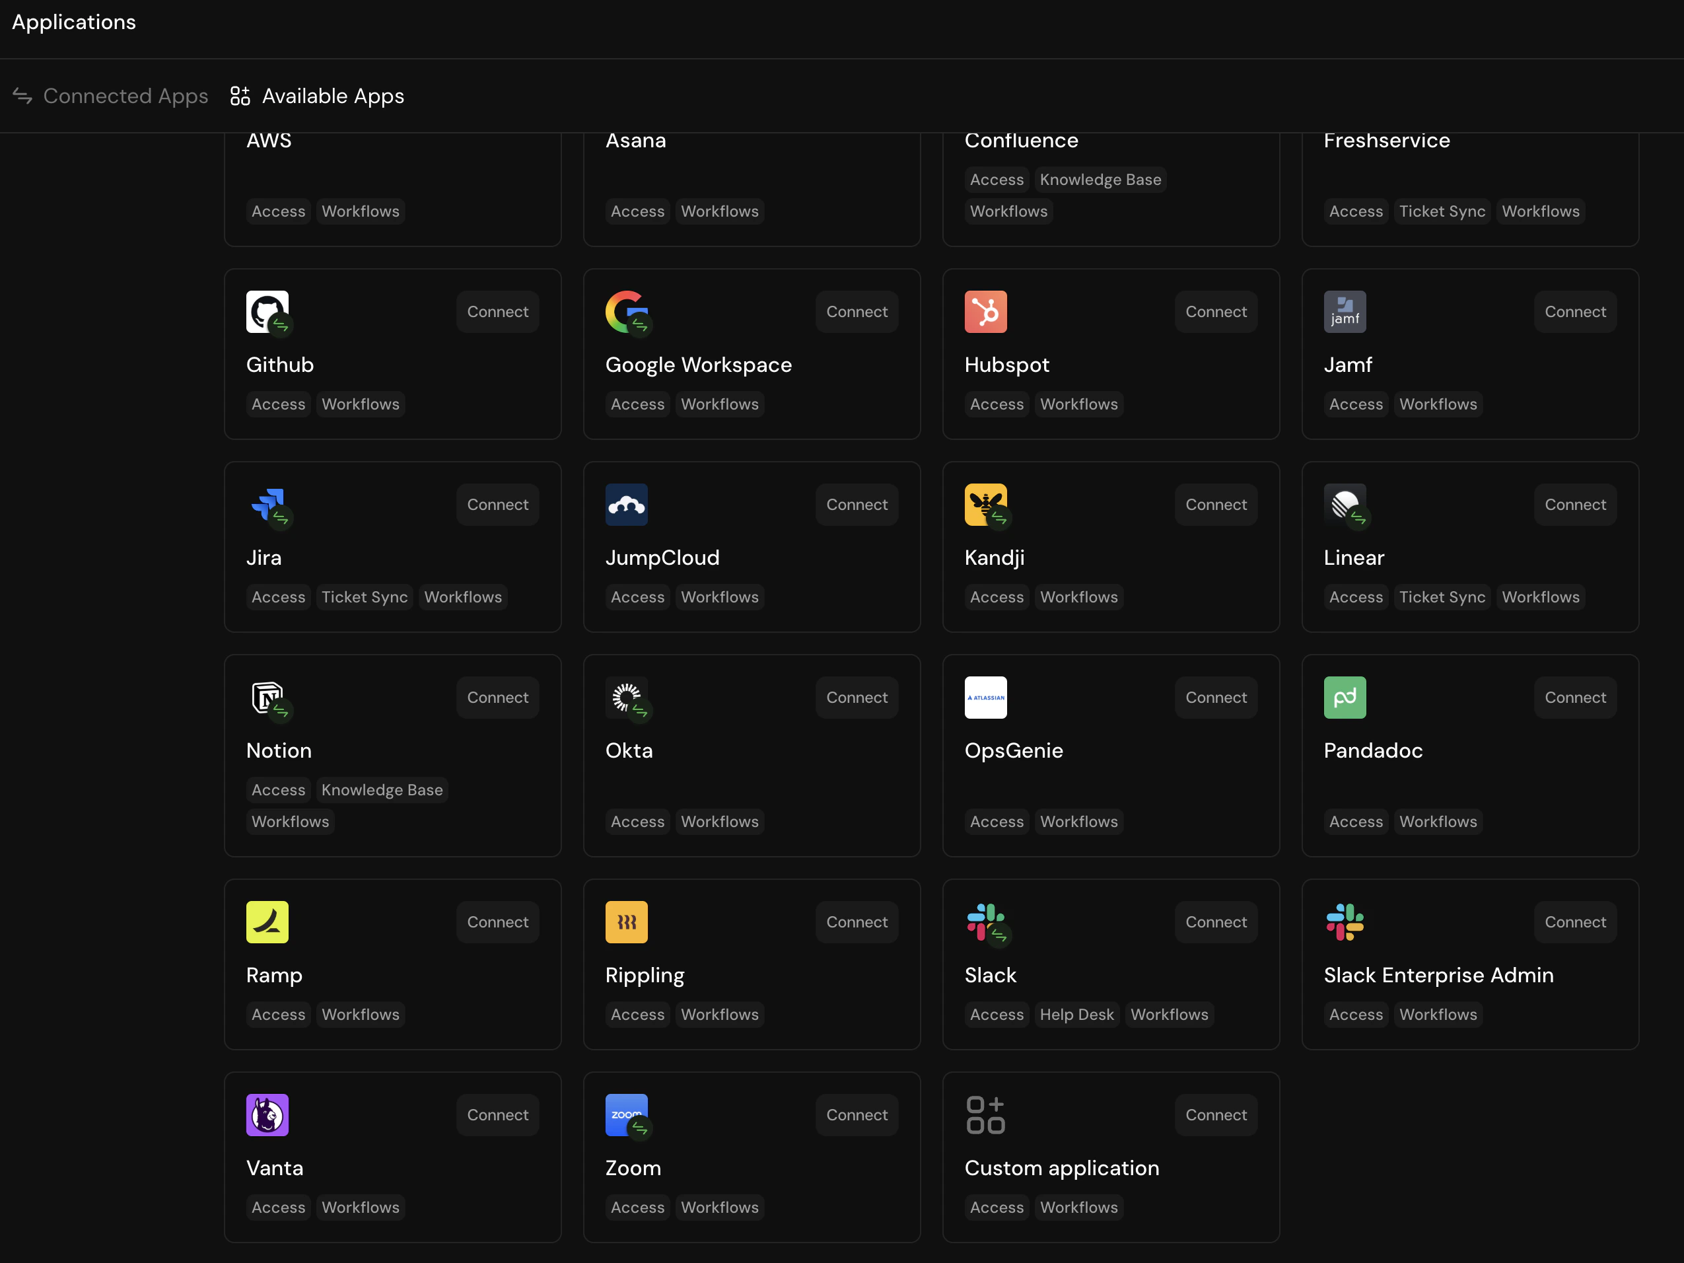The width and height of the screenshot is (1684, 1263).
Task: Click the Knowledge Base tag on Confluence
Action: (x=1100, y=179)
